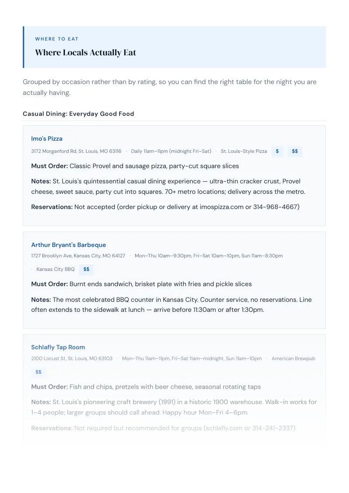Viewport: 349px width, 493px height.
Task: Click the Imo's Pizza Reservations line with imospizza.com
Action: [165, 207]
